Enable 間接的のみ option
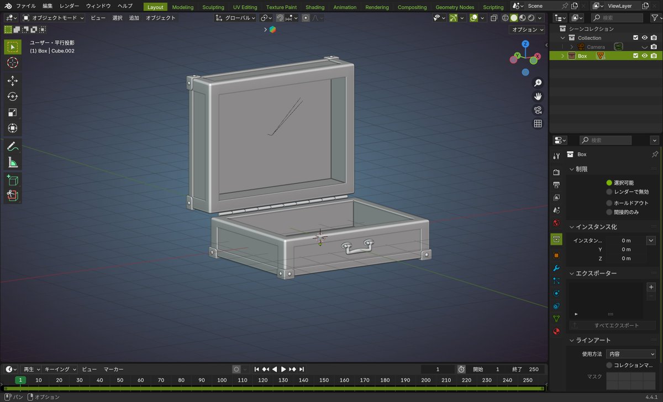663x402 pixels. tap(609, 212)
